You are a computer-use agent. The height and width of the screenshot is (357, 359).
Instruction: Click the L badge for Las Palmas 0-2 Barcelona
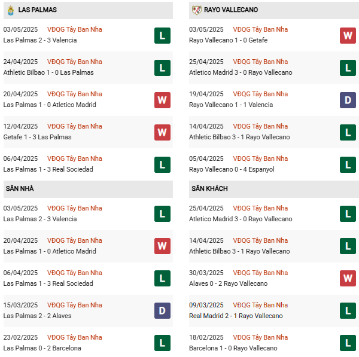[x=162, y=343]
